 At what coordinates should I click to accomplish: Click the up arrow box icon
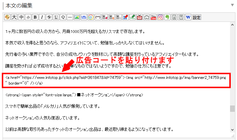point(181,17)
